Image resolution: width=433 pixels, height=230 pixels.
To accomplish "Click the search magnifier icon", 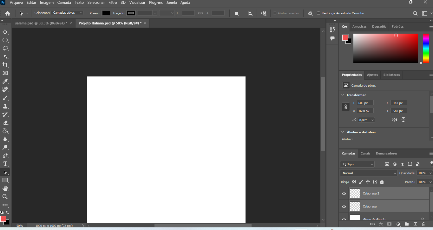I will 415,13.
